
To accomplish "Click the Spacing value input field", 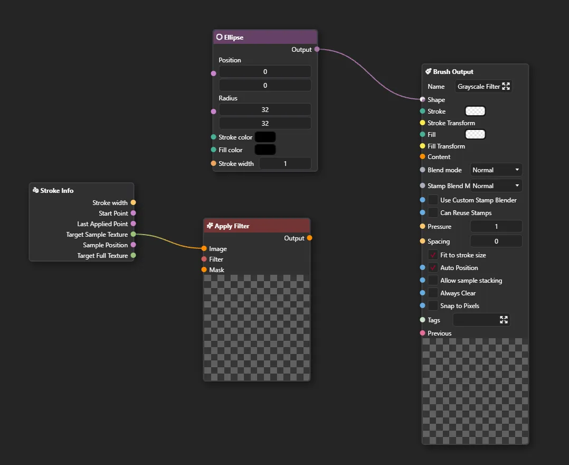I will [x=496, y=241].
